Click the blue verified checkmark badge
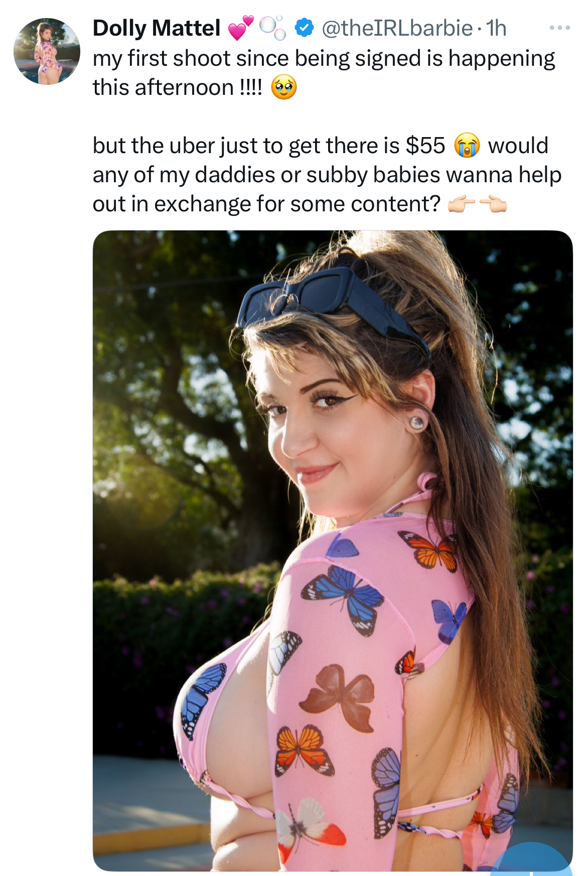 (x=304, y=28)
